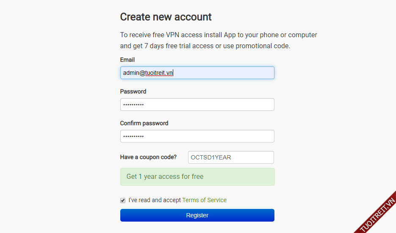Click the coupon code box containing OCTSD1YEAR
The image size is (396, 233).
(x=231, y=157)
